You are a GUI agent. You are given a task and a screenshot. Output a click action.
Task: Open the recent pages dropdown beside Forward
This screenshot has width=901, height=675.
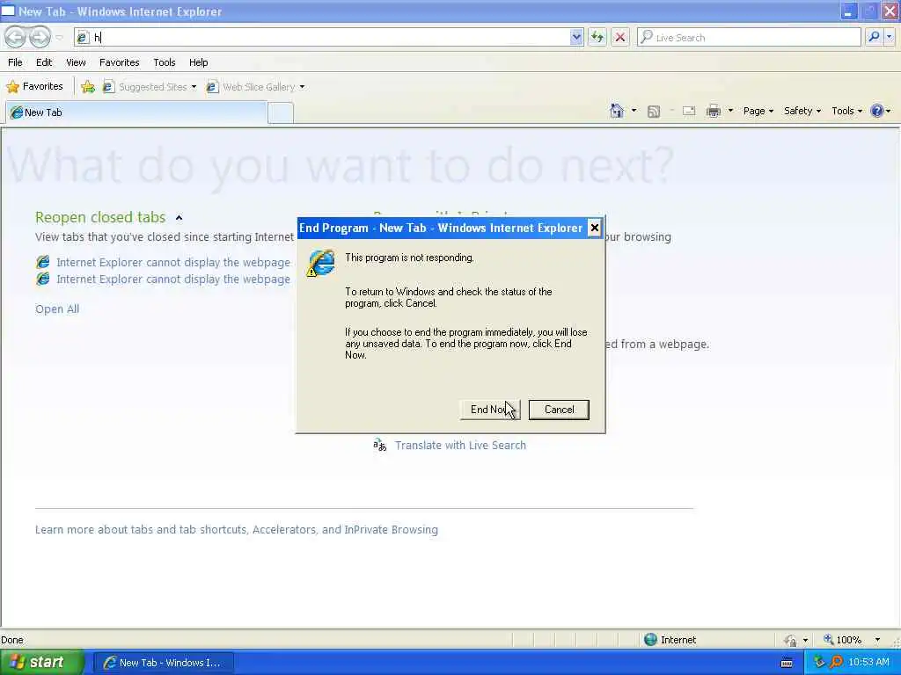pyautogui.click(x=59, y=37)
